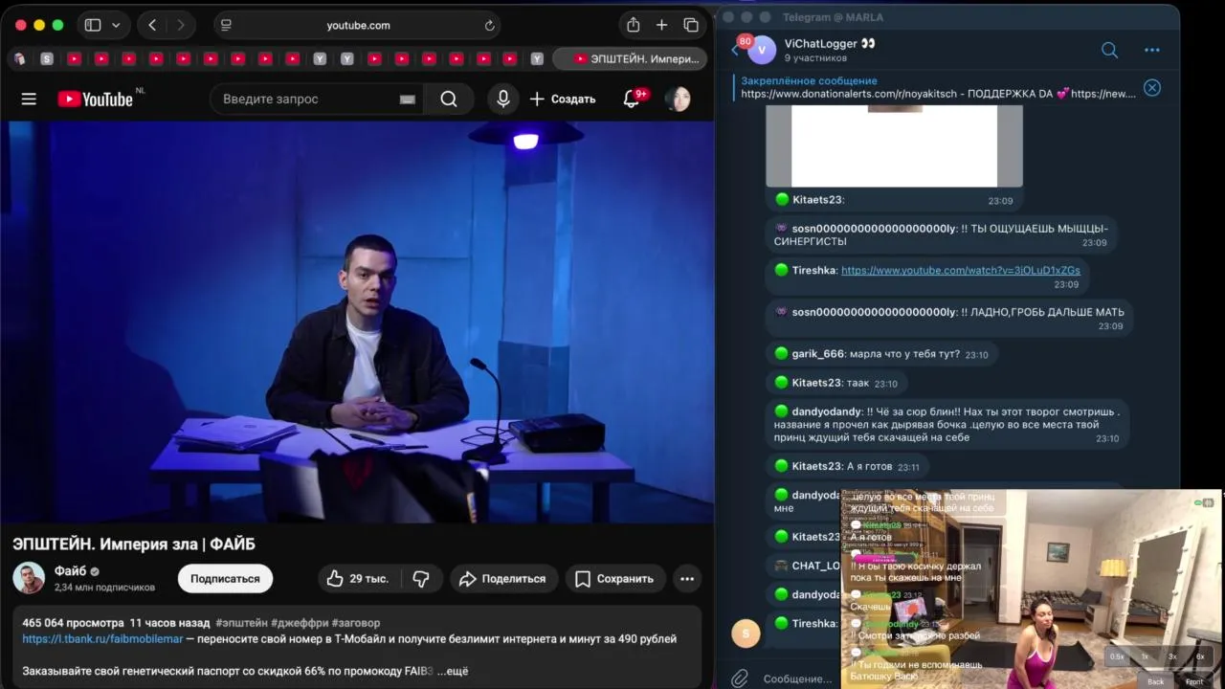Open the #эпштейн hashtag

pos(241,622)
